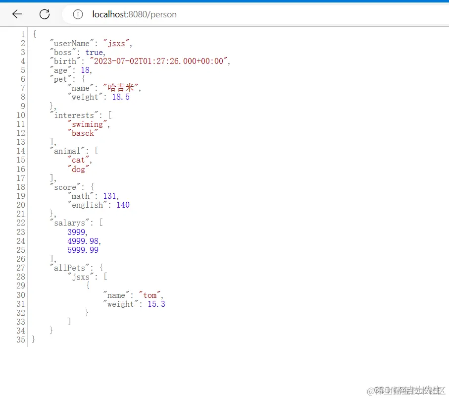Select the "basck" array item
This screenshot has width=449, height=399.
(83, 133)
